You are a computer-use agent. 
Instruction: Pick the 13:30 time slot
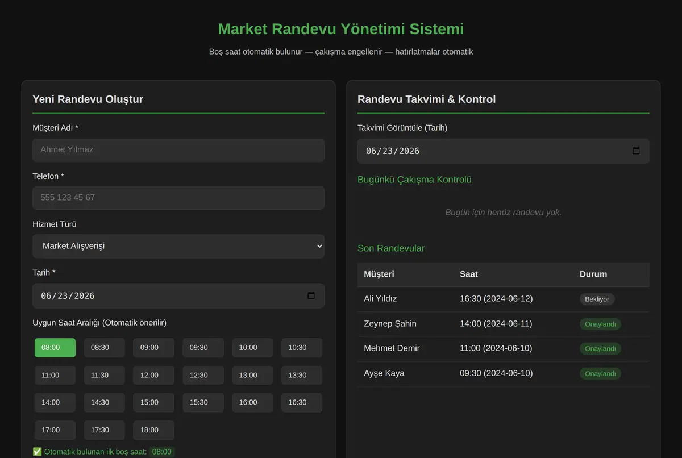302,375
